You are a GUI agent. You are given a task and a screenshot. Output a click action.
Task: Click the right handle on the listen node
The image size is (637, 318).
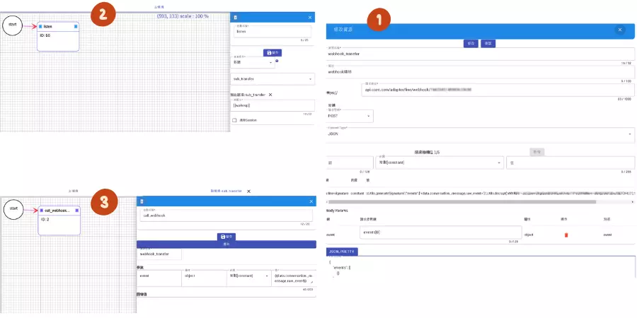tap(76, 26)
